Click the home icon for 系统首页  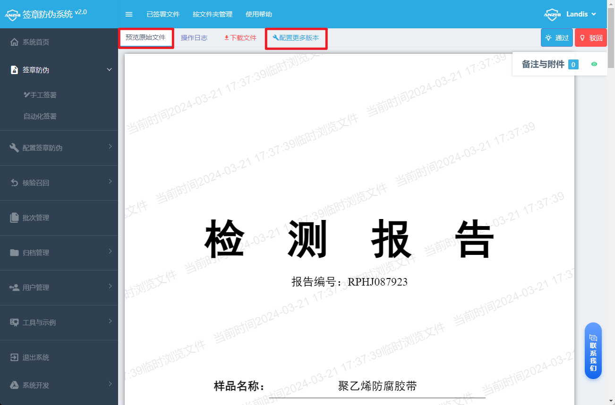click(x=14, y=42)
